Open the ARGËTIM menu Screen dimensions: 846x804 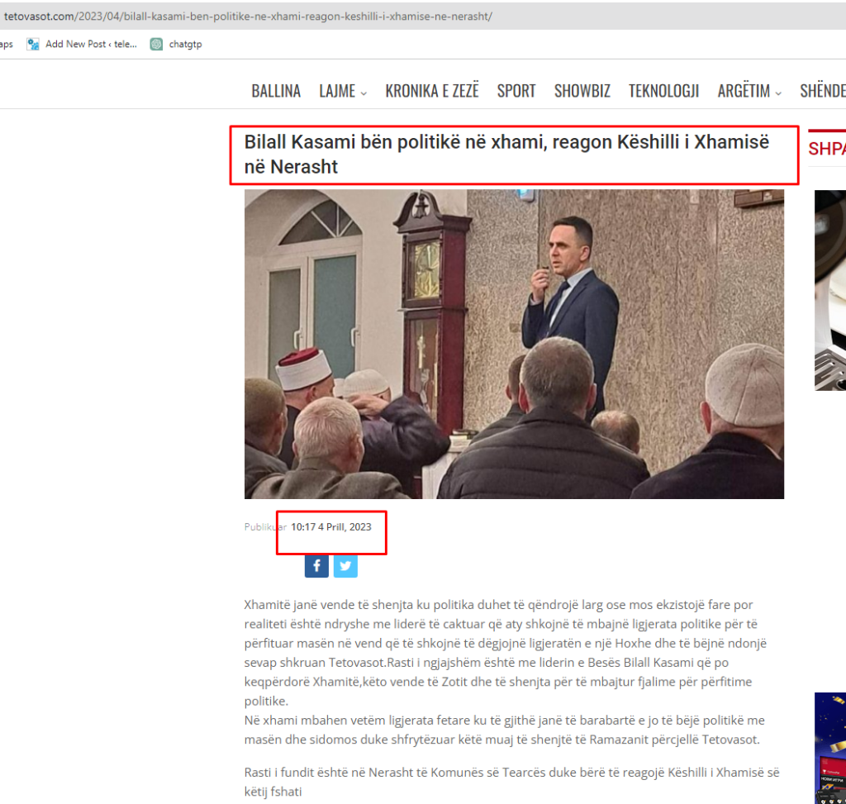[x=744, y=90]
